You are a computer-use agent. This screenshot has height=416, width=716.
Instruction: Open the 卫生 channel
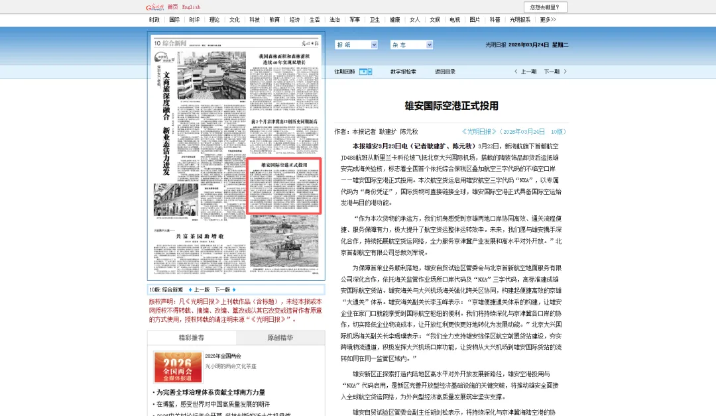point(375,20)
